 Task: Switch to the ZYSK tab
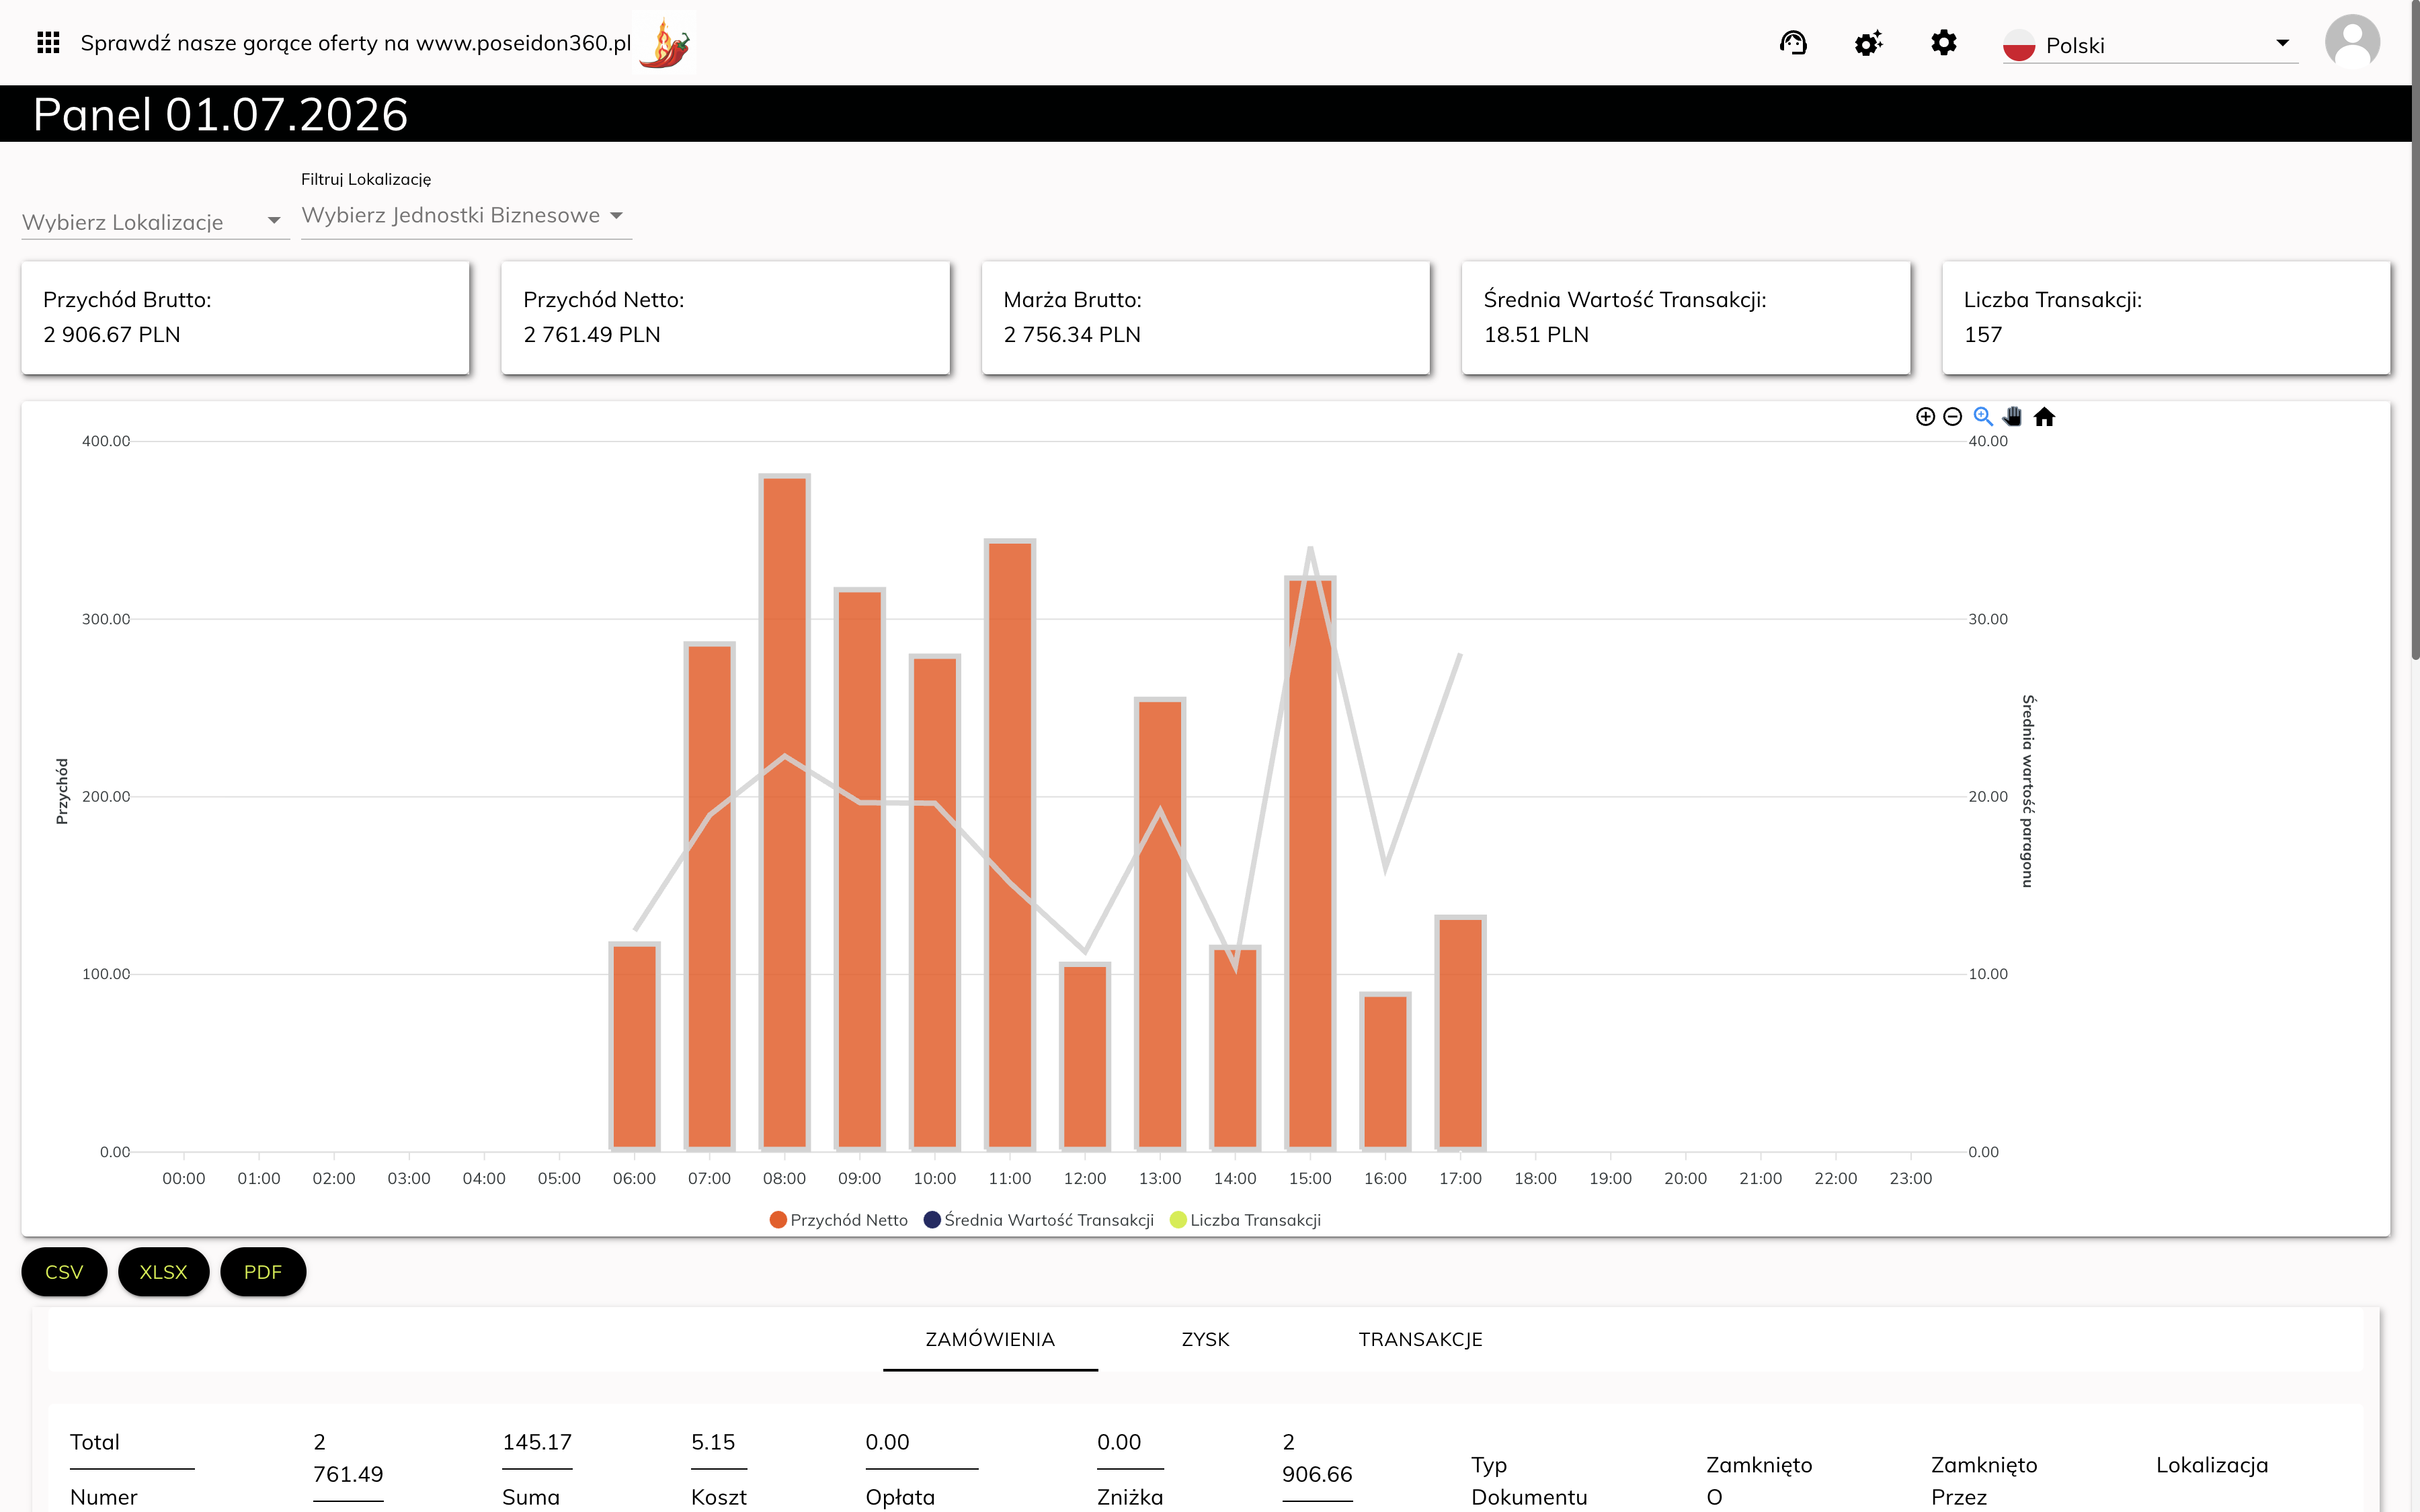click(x=1205, y=1339)
